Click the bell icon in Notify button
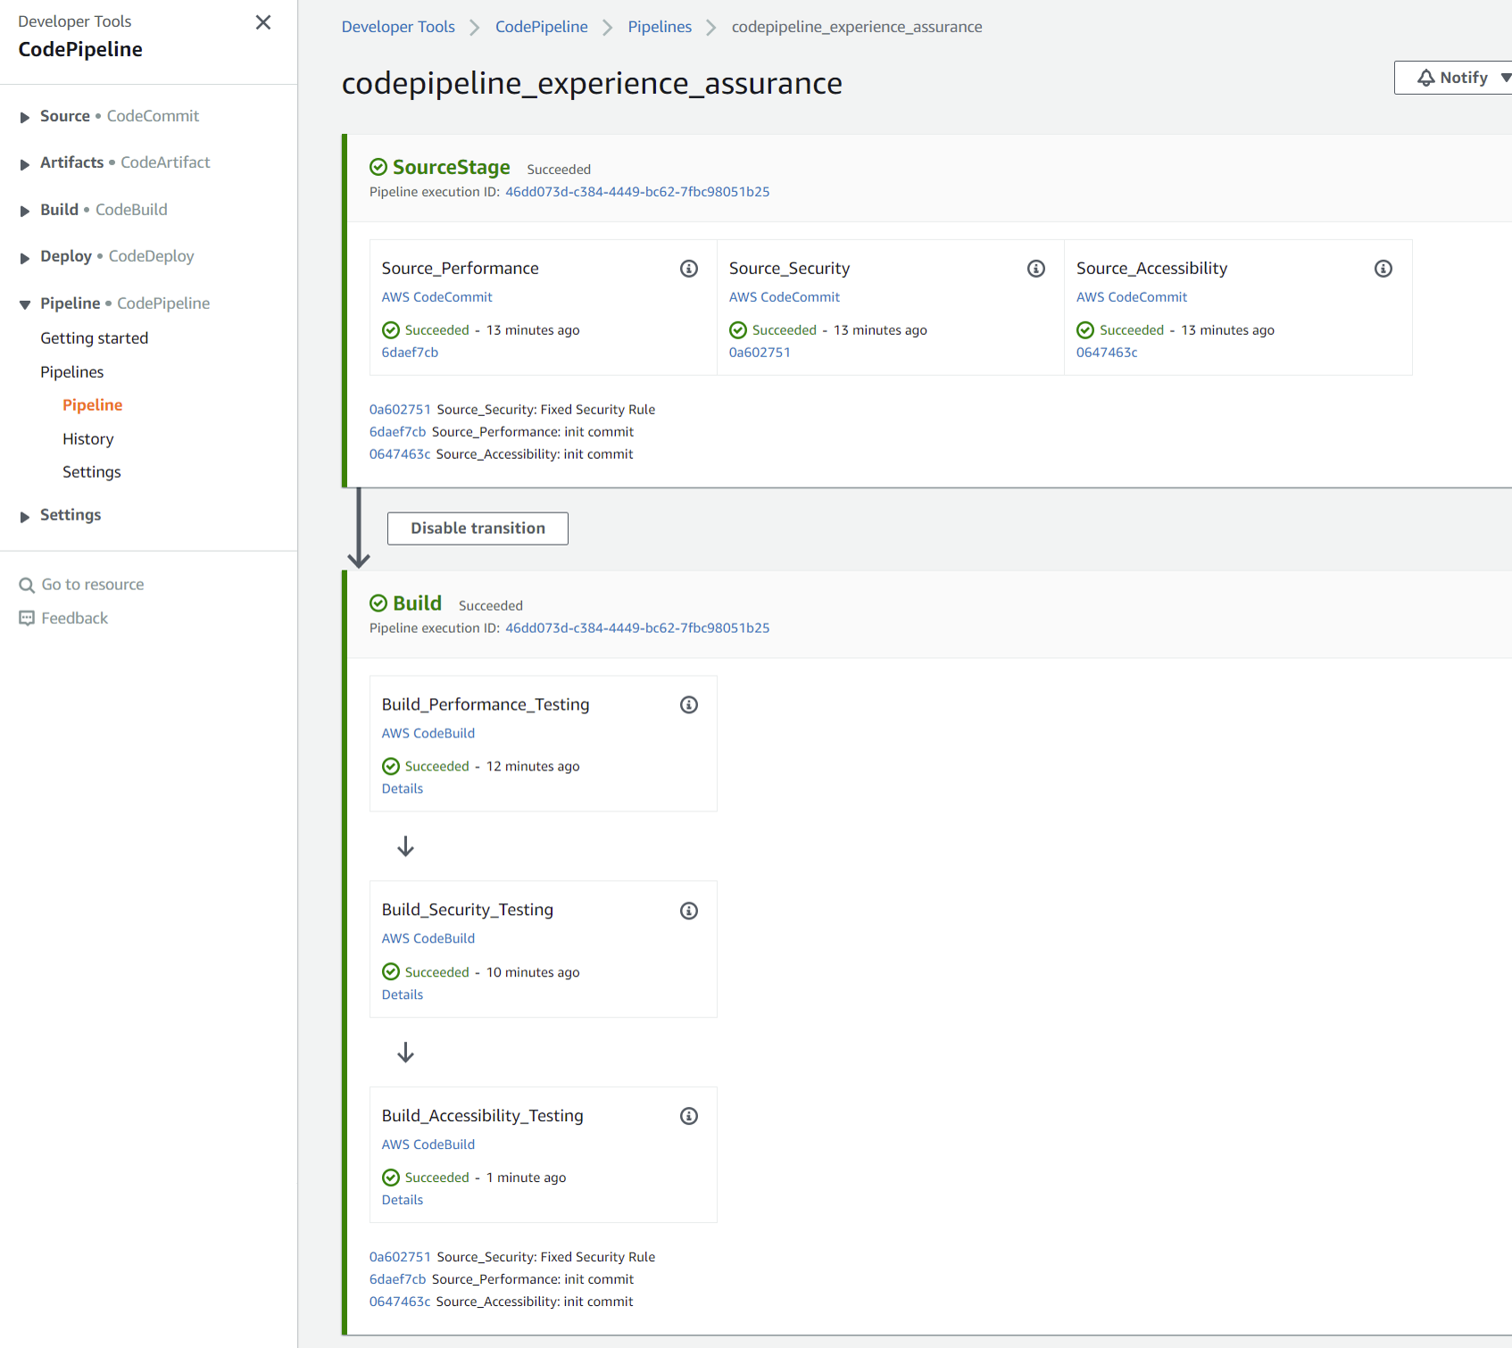The image size is (1512, 1348). point(1426,78)
